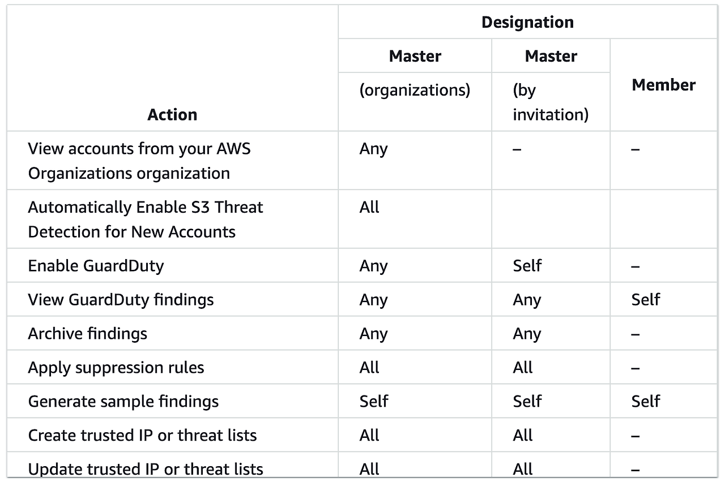Click Member's Self value for Generate sample findings

[646, 402]
